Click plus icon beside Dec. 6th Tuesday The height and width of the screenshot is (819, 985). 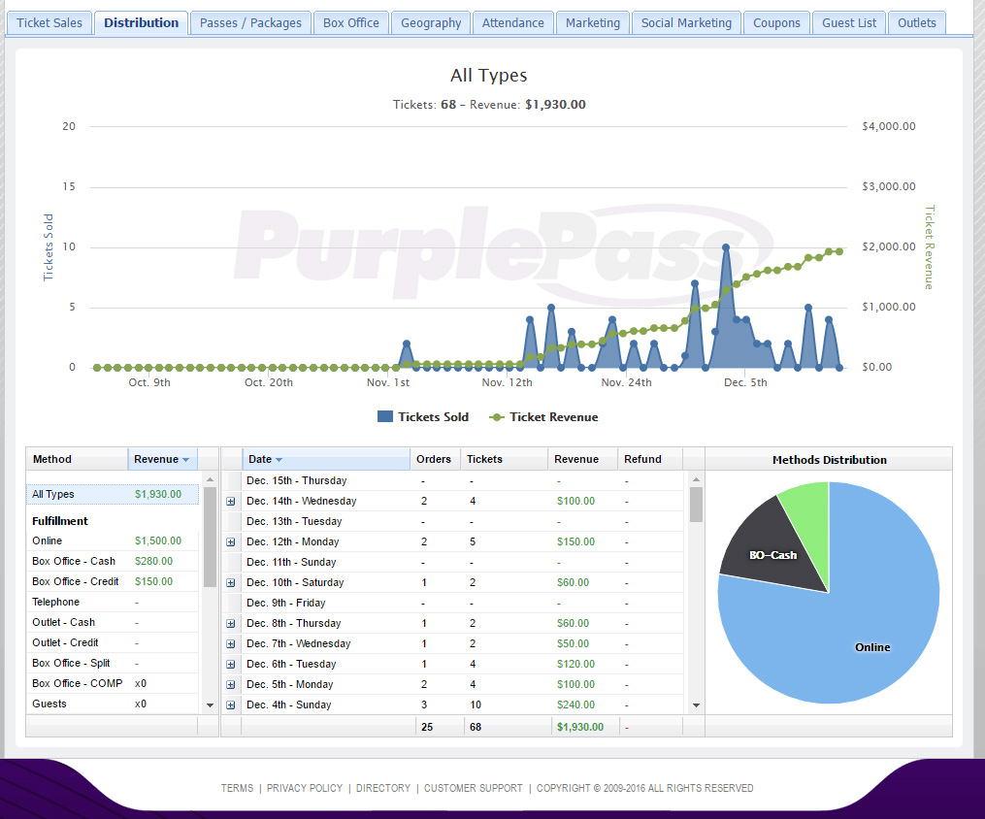[x=231, y=665]
